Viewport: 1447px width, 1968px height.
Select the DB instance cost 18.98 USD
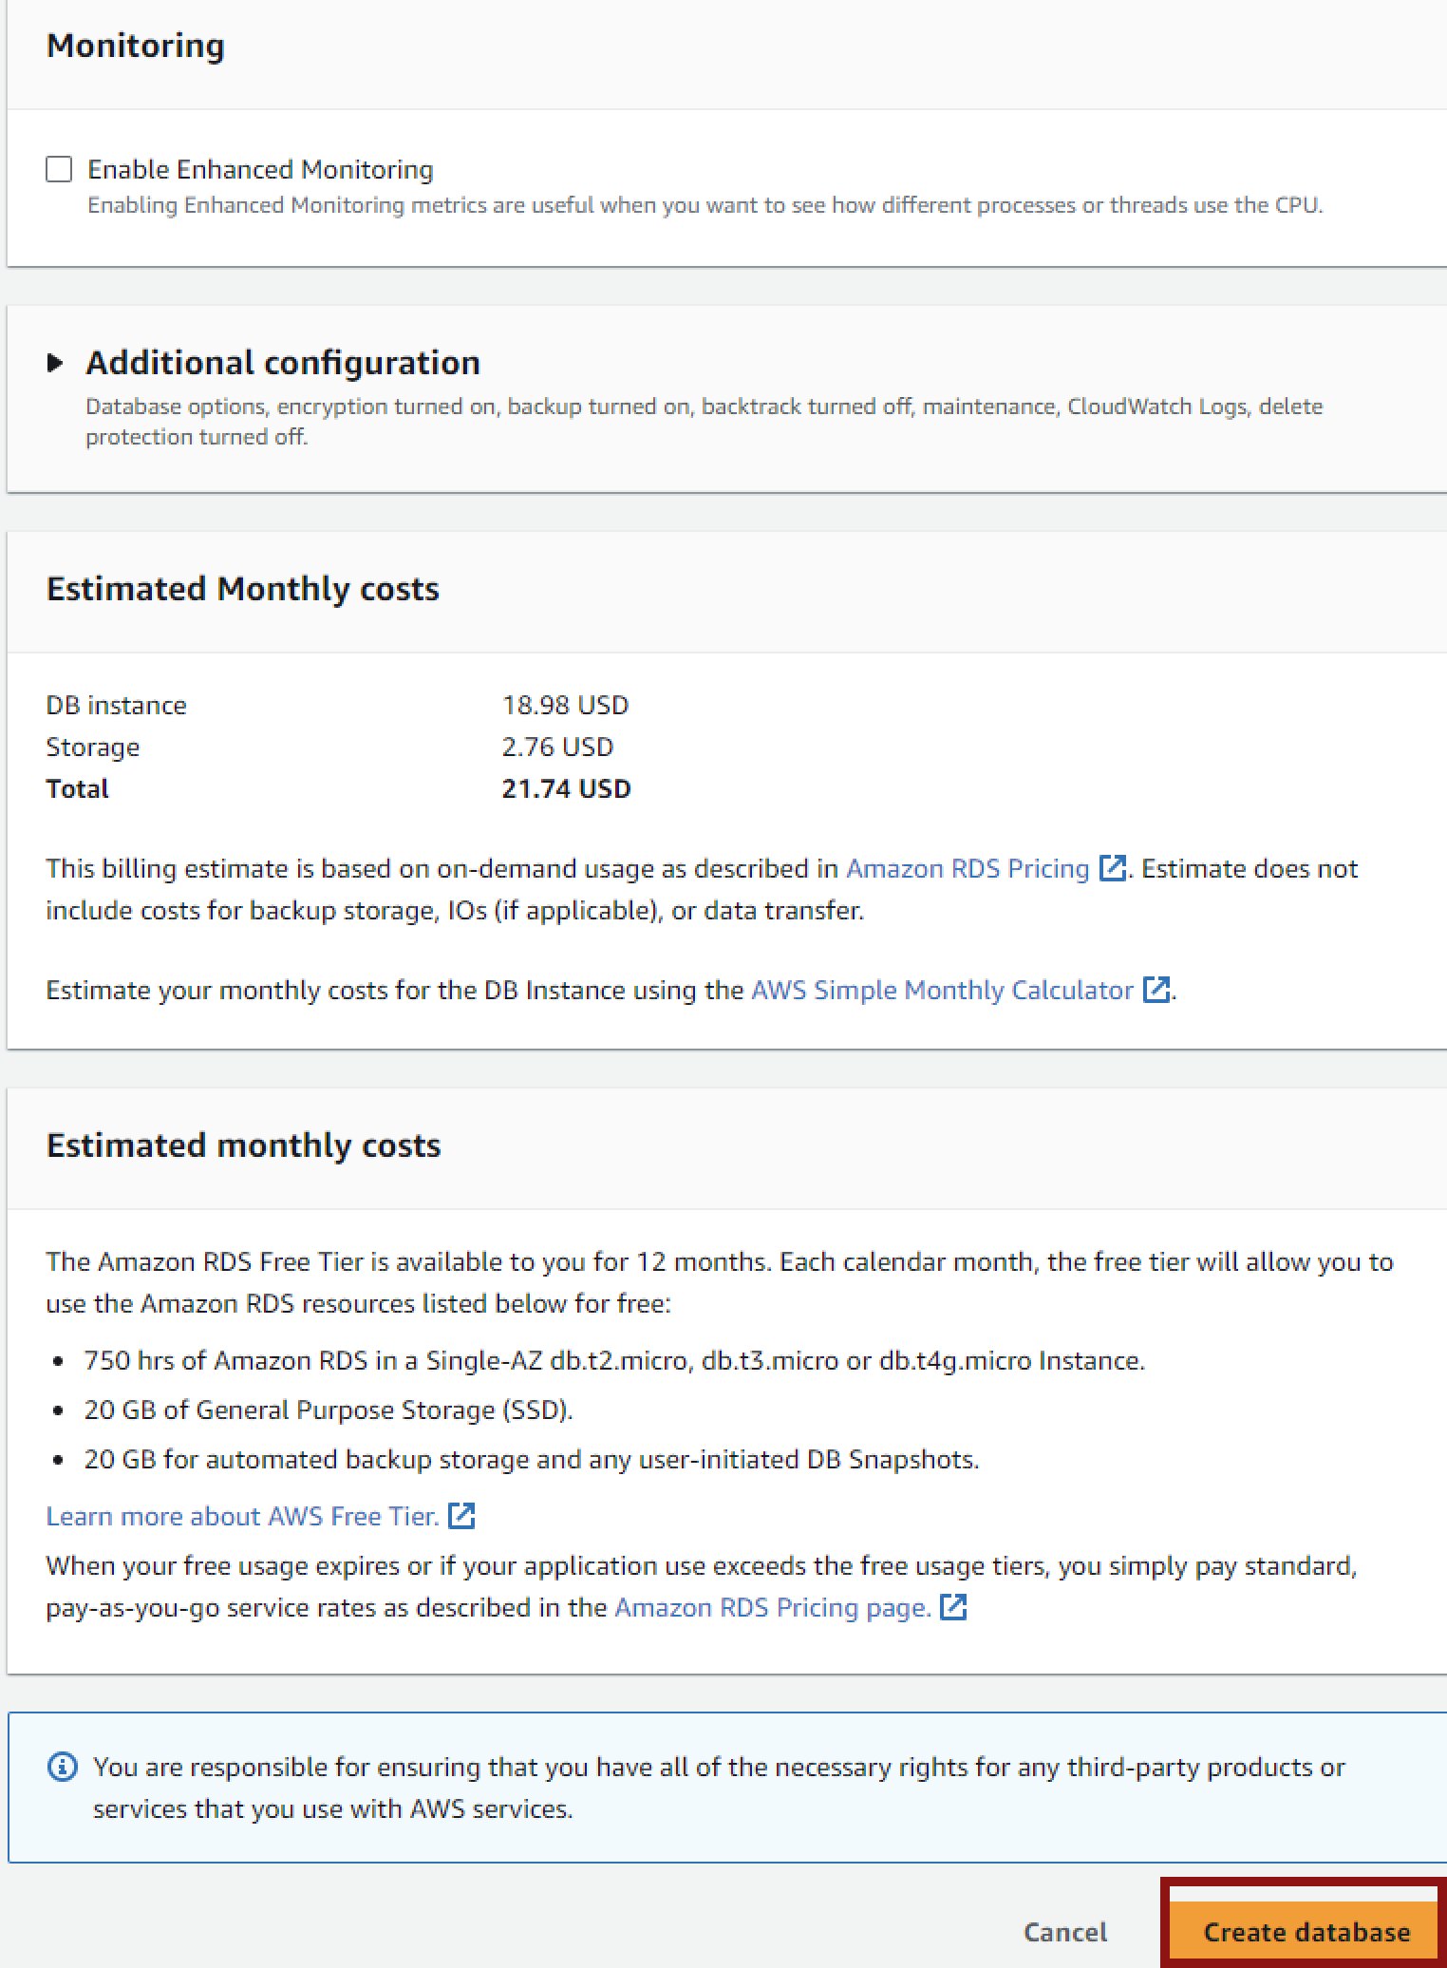pyautogui.click(x=565, y=705)
